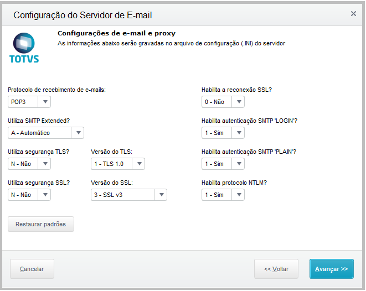The width and height of the screenshot is (366, 291).
Task: Open the Utiliza segurança TLS dropdown
Action: click(x=30, y=164)
